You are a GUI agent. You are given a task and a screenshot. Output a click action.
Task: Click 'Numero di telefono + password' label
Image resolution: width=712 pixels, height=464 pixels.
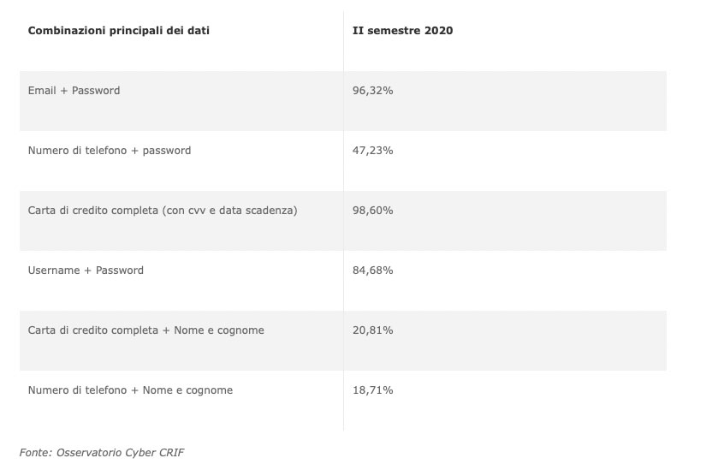point(110,151)
